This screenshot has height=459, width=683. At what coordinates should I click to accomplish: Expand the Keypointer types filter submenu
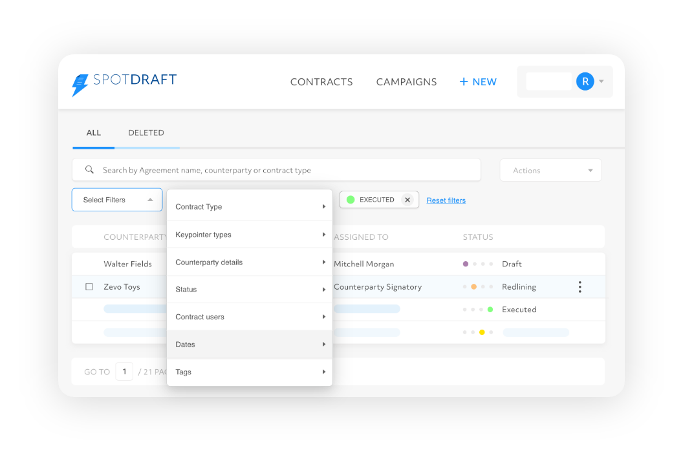pyautogui.click(x=250, y=235)
